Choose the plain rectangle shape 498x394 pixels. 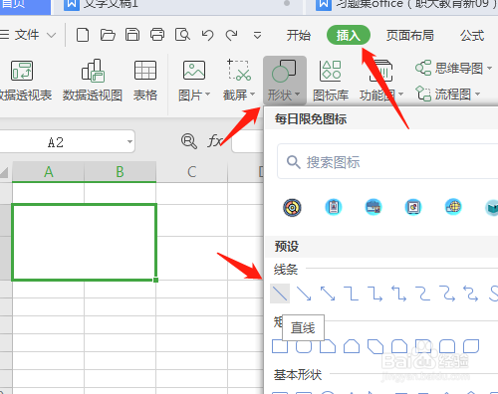tap(280, 346)
